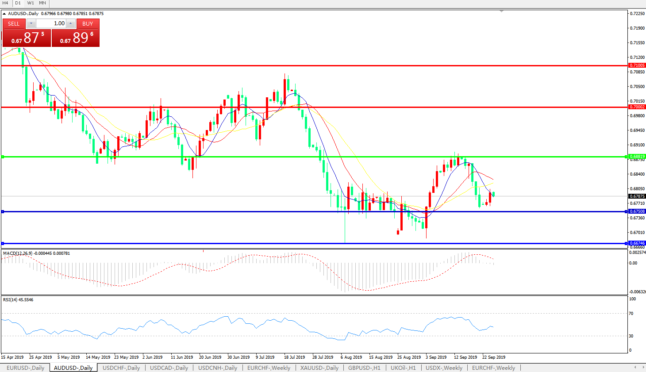The image size is (646, 372).
Task: Switch to the W1 weekly timeframe
Action: point(31,3)
